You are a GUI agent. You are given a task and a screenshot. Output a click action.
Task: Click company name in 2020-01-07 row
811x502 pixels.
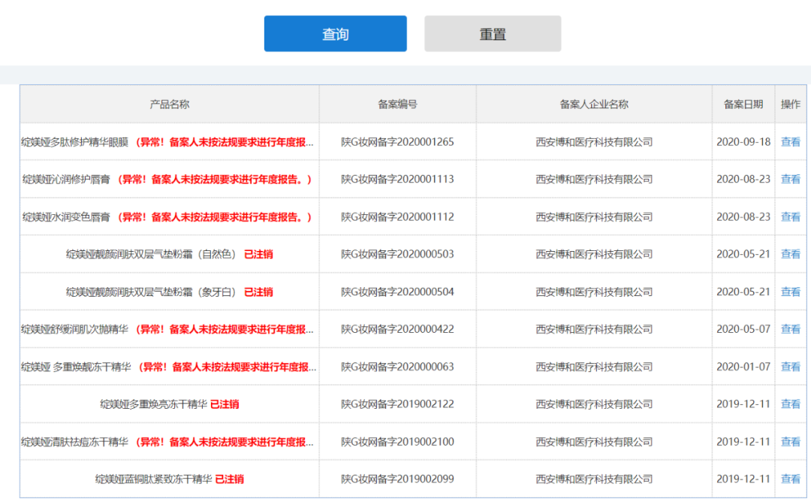click(x=594, y=367)
